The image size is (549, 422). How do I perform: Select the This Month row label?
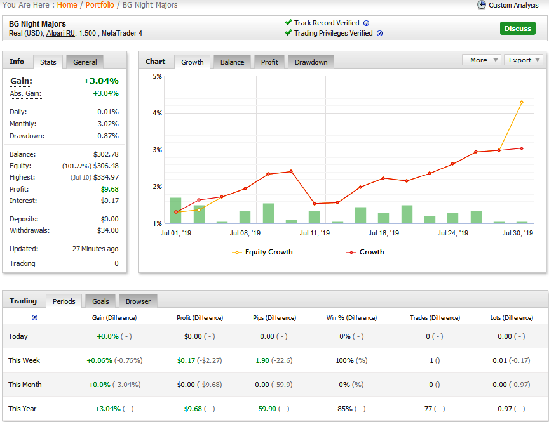point(25,385)
